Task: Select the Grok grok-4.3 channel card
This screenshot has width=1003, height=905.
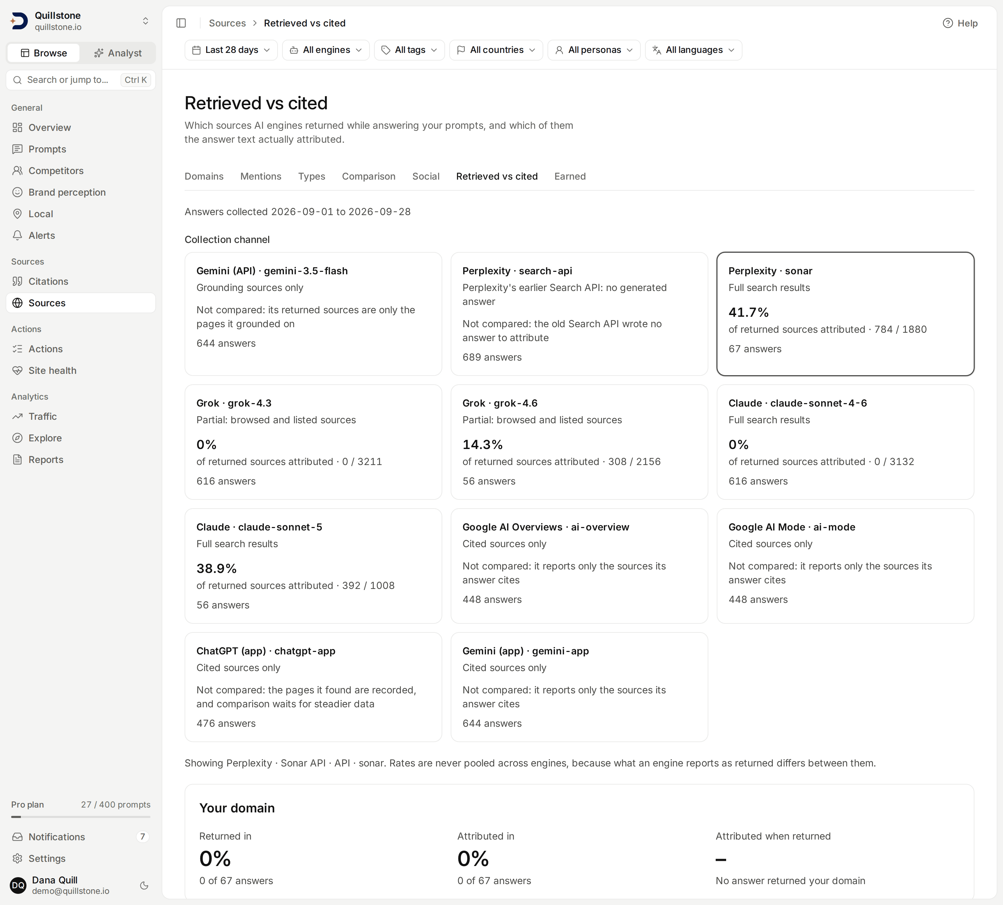Action: click(x=313, y=442)
